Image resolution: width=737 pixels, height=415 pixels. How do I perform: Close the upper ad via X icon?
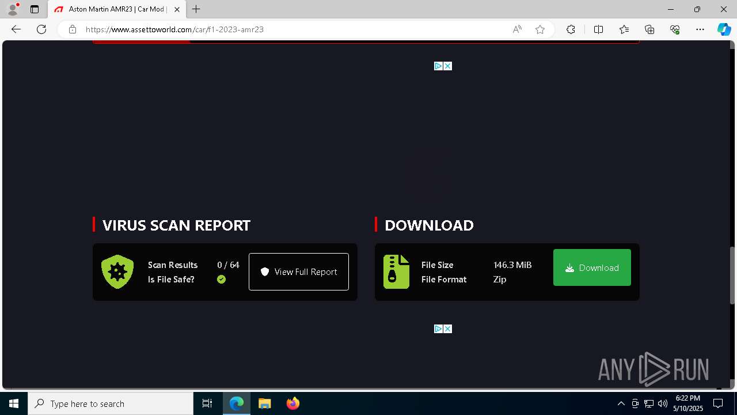tap(447, 66)
